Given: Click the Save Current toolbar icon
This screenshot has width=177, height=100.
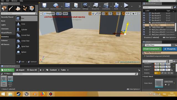Looking at the screenshot, I should [x=44, y=6].
